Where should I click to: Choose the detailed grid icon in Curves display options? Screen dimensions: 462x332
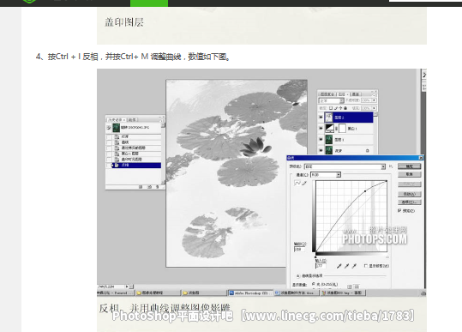tap(357, 287)
